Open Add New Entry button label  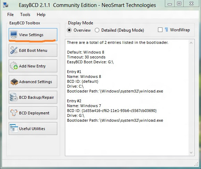(32, 66)
